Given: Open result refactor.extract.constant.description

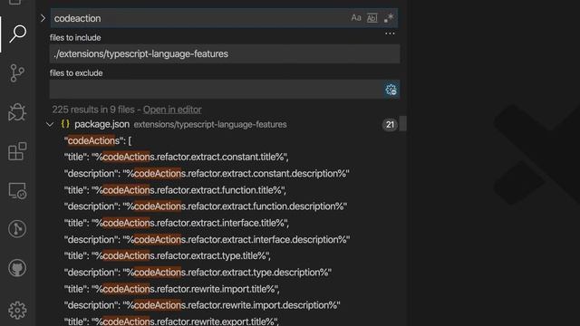Looking at the screenshot, I should (207, 173).
